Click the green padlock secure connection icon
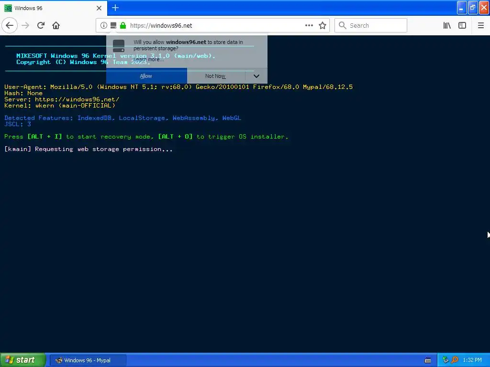The height and width of the screenshot is (367, 490). [x=123, y=25]
